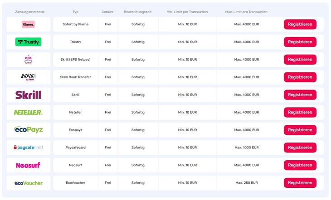Image resolution: width=331 pixels, height=200 pixels.
Task: Click the 'Neosurf' type cell text
Action: pyautogui.click(x=76, y=165)
